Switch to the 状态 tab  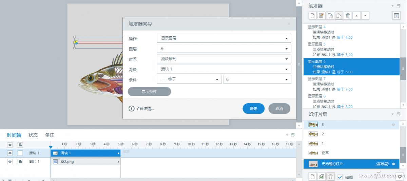coord(33,135)
